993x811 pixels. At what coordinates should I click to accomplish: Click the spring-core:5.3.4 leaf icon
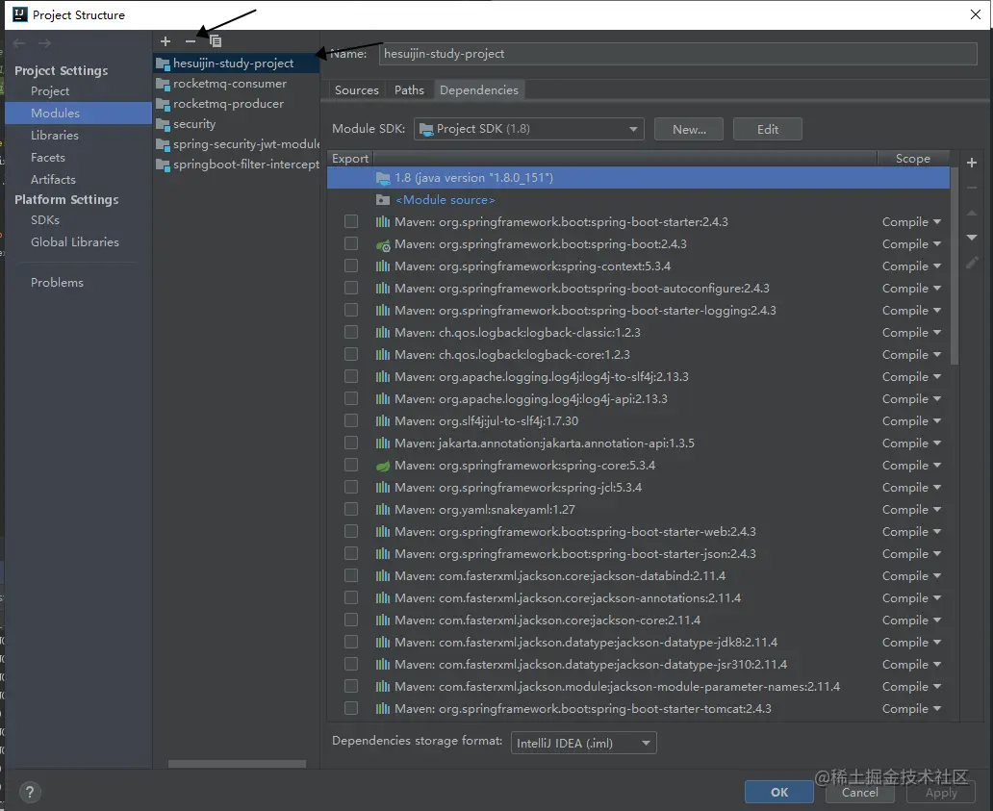point(383,466)
